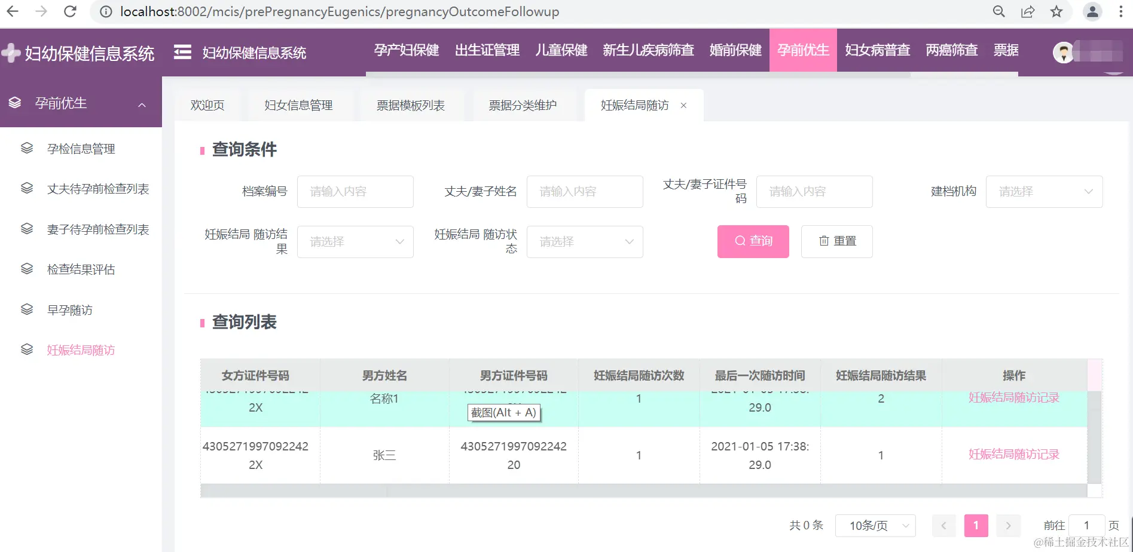Switch to the 欢迎页 tab
Screen dimensions: 1133x552
[x=207, y=105]
